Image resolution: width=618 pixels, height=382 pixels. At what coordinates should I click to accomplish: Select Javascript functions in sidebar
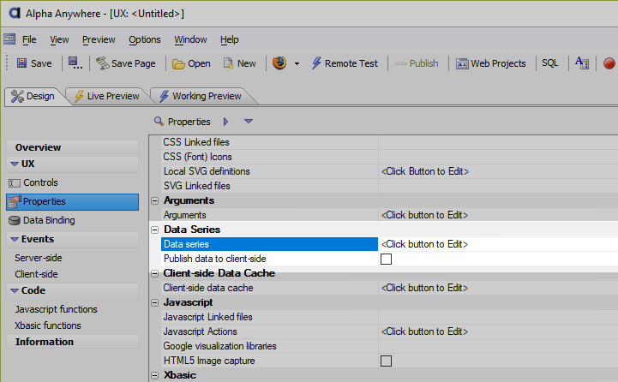tap(56, 309)
